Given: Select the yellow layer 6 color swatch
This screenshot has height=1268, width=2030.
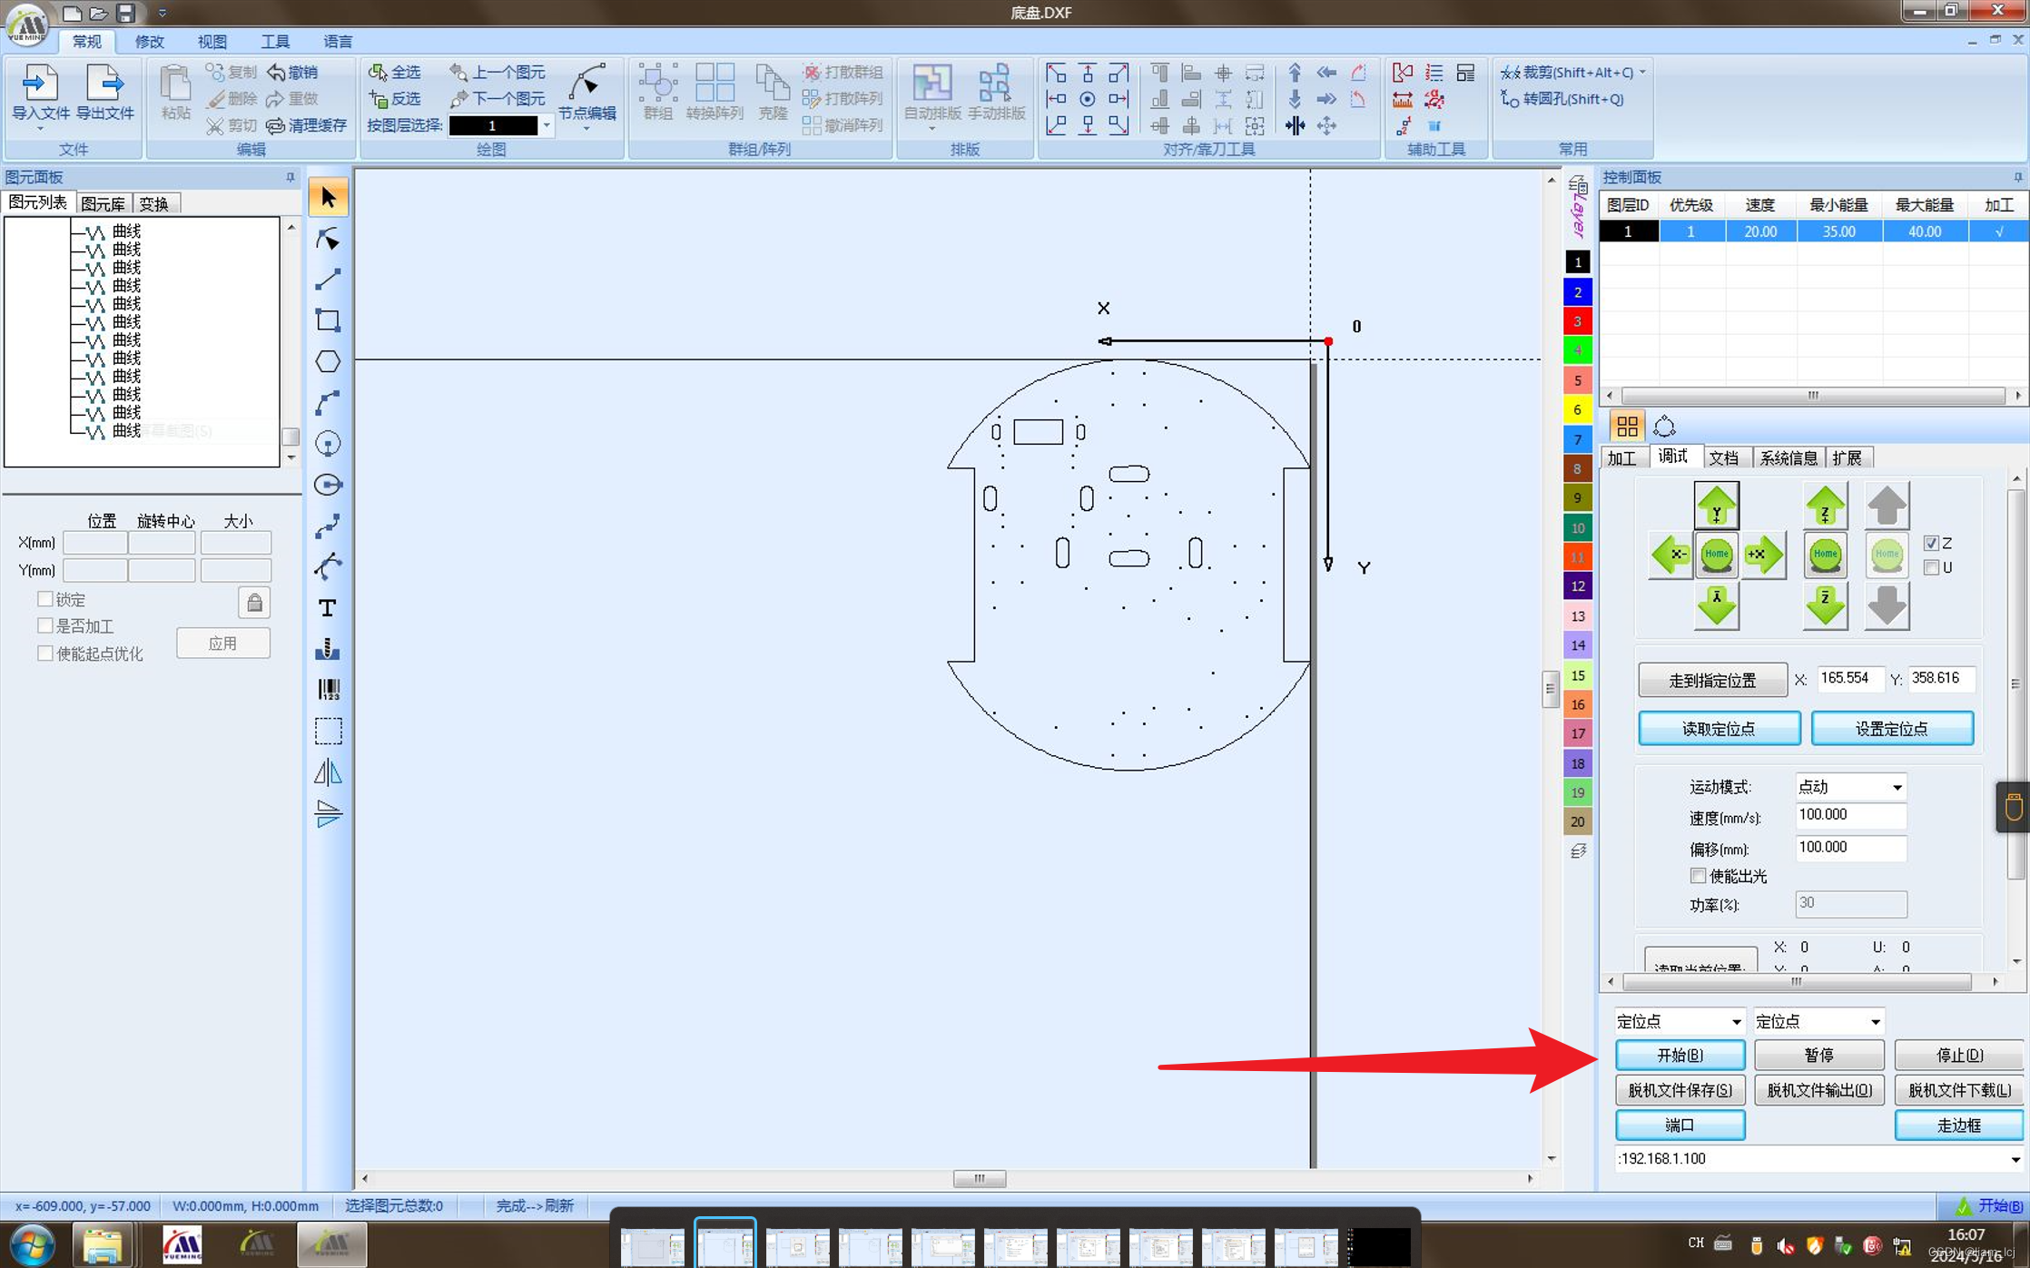Looking at the screenshot, I should click(x=1577, y=409).
